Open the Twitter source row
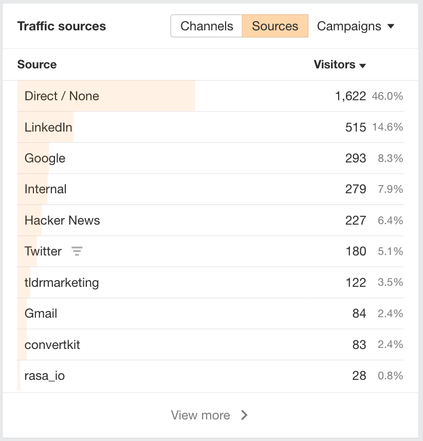 pos(43,251)
